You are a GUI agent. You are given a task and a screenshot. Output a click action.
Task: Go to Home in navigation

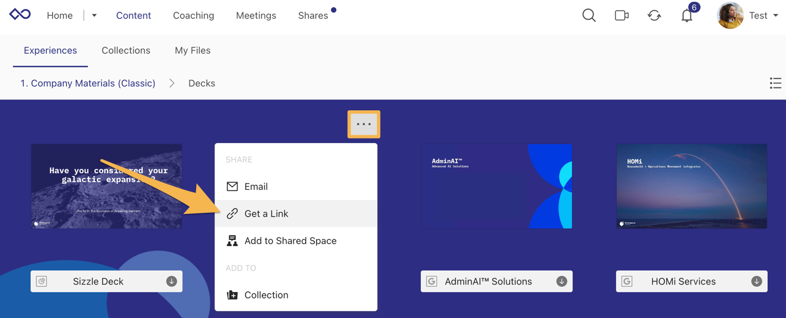point(60,16)
